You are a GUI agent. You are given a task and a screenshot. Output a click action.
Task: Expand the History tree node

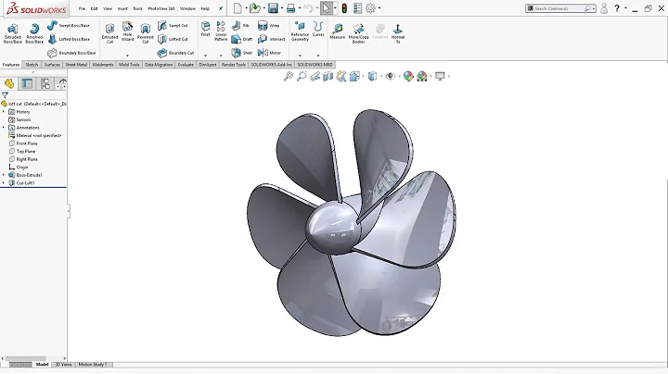pos(4,112)
